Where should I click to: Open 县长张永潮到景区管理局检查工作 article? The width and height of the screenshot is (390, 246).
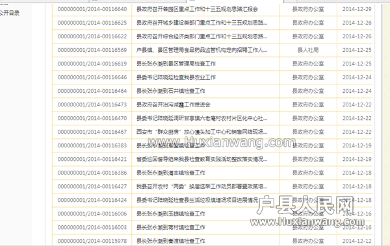tap(176, 64)
